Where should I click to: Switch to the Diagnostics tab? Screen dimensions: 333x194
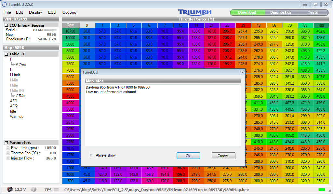pos(281,13)
